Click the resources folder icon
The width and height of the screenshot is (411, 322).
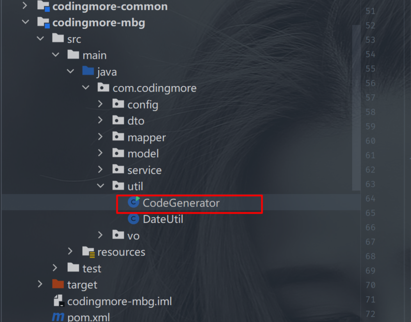click(x=88, y=251)
